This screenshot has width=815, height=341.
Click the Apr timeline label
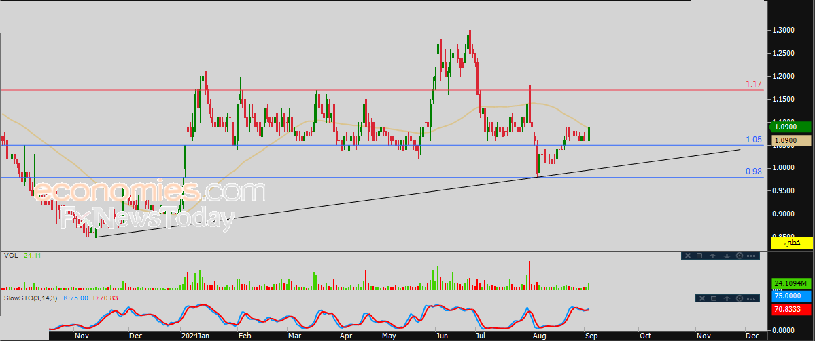click(x=346, y=336)
